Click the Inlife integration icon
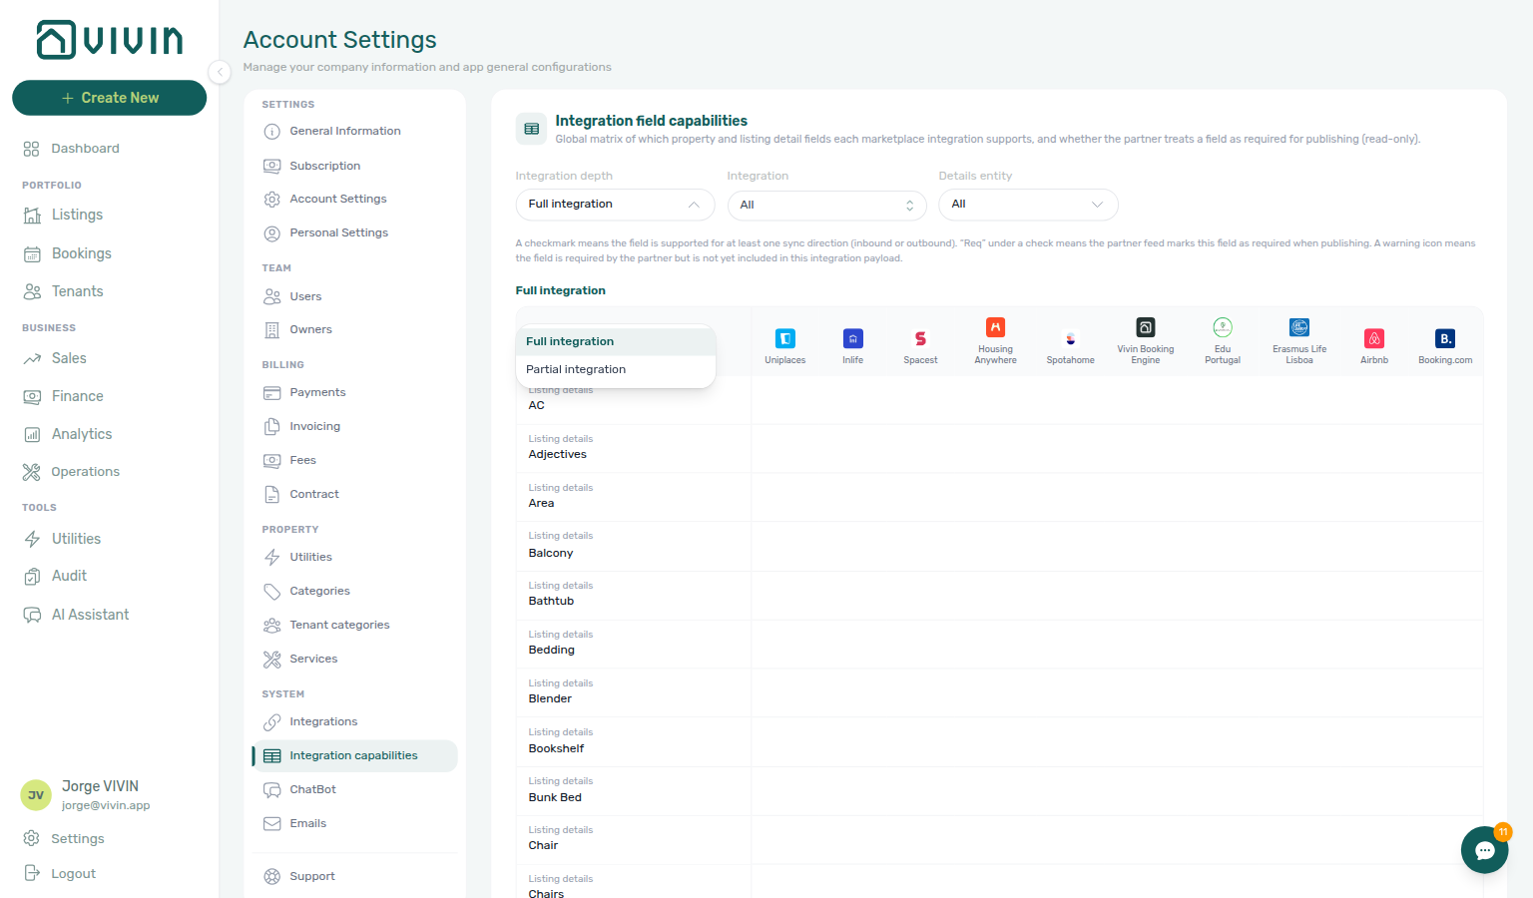This screenshot has width=1533, height=898. [853, 338]
